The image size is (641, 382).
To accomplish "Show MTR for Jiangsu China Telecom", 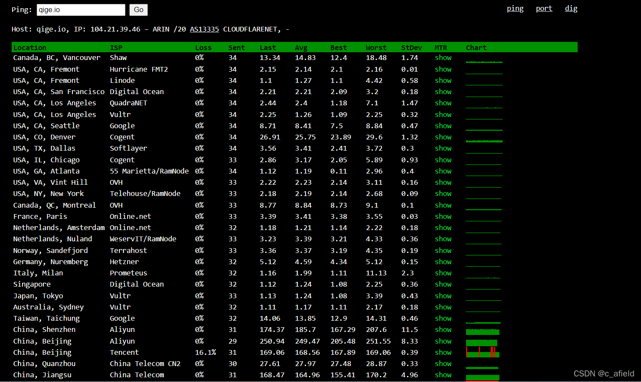I will click(x=443, y=375).
